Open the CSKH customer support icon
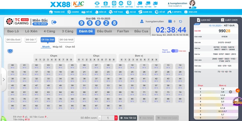 (x=97, y=4)
